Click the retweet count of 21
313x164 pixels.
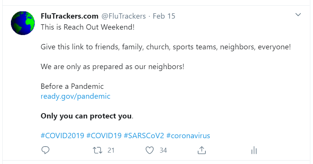[111, 150]
